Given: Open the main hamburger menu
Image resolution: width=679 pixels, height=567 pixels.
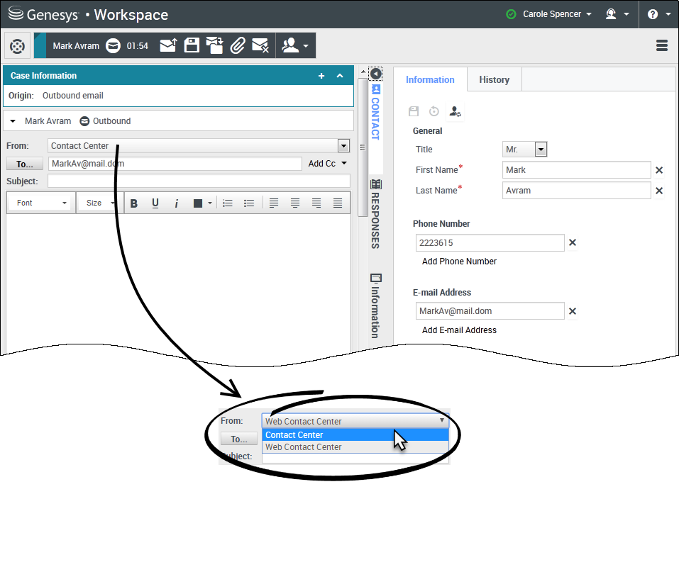Looking at the screenshot, I should [662, 46].
